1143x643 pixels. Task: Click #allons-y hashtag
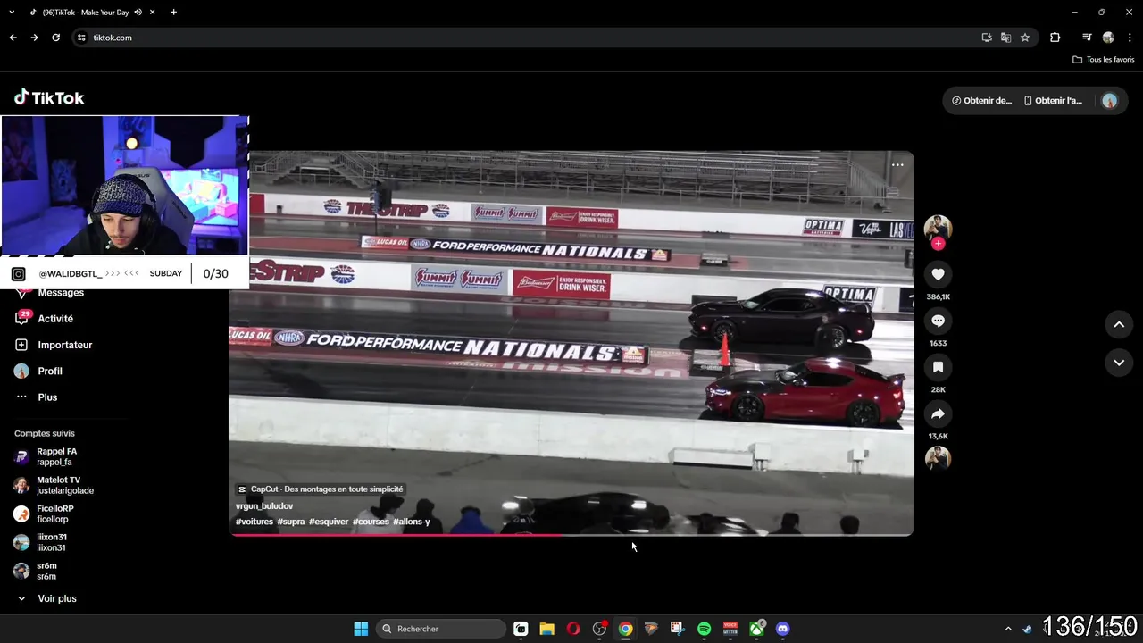[412, 522]
